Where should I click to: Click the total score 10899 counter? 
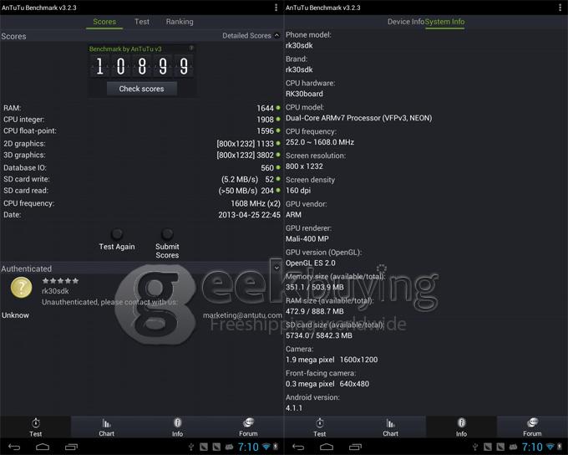point(142,66)
